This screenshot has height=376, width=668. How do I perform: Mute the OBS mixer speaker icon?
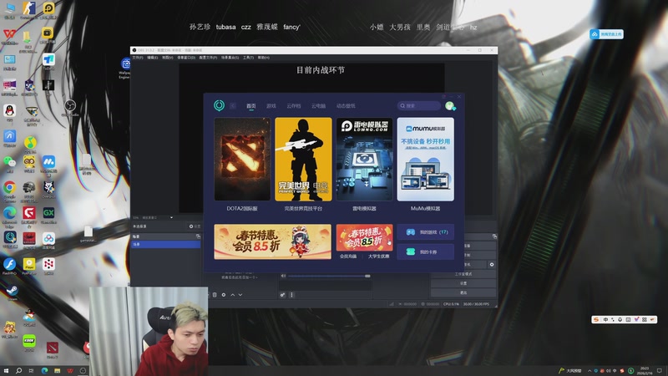click(x=283, y=276)
